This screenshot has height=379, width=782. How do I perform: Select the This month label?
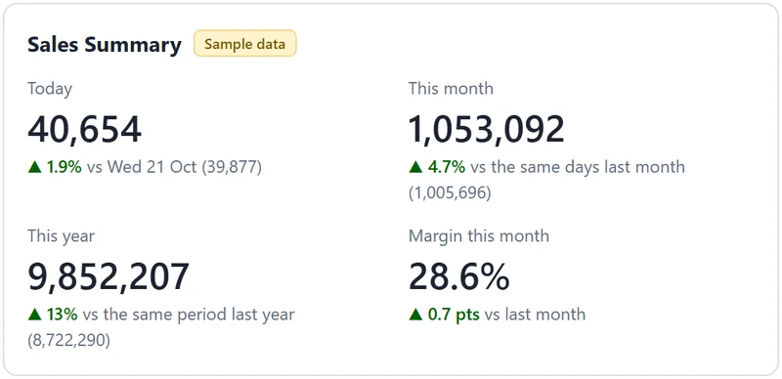click(x=451, y=88)
